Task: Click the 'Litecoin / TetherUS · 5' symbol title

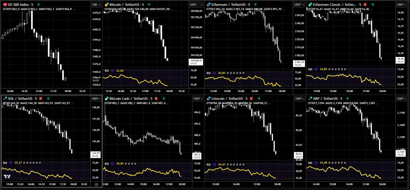Action: [229, 99]
